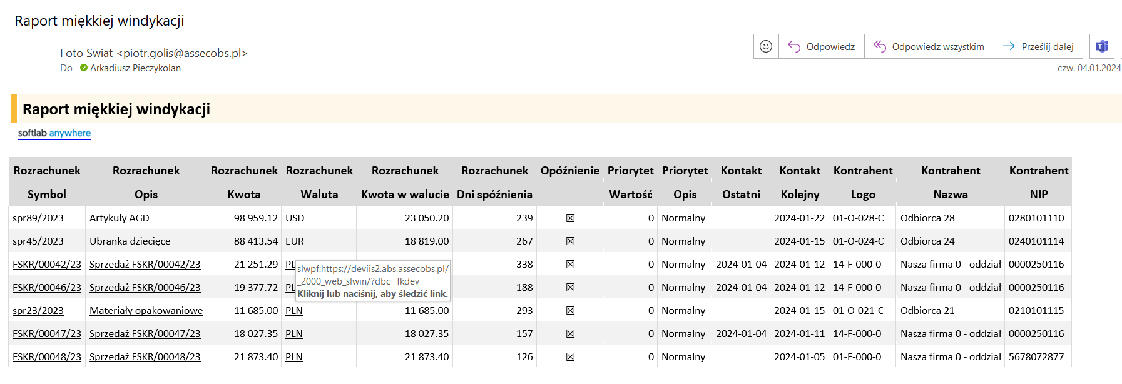
Task: Open the emoji reaction smiley icon
Action: tap(766, 46)
